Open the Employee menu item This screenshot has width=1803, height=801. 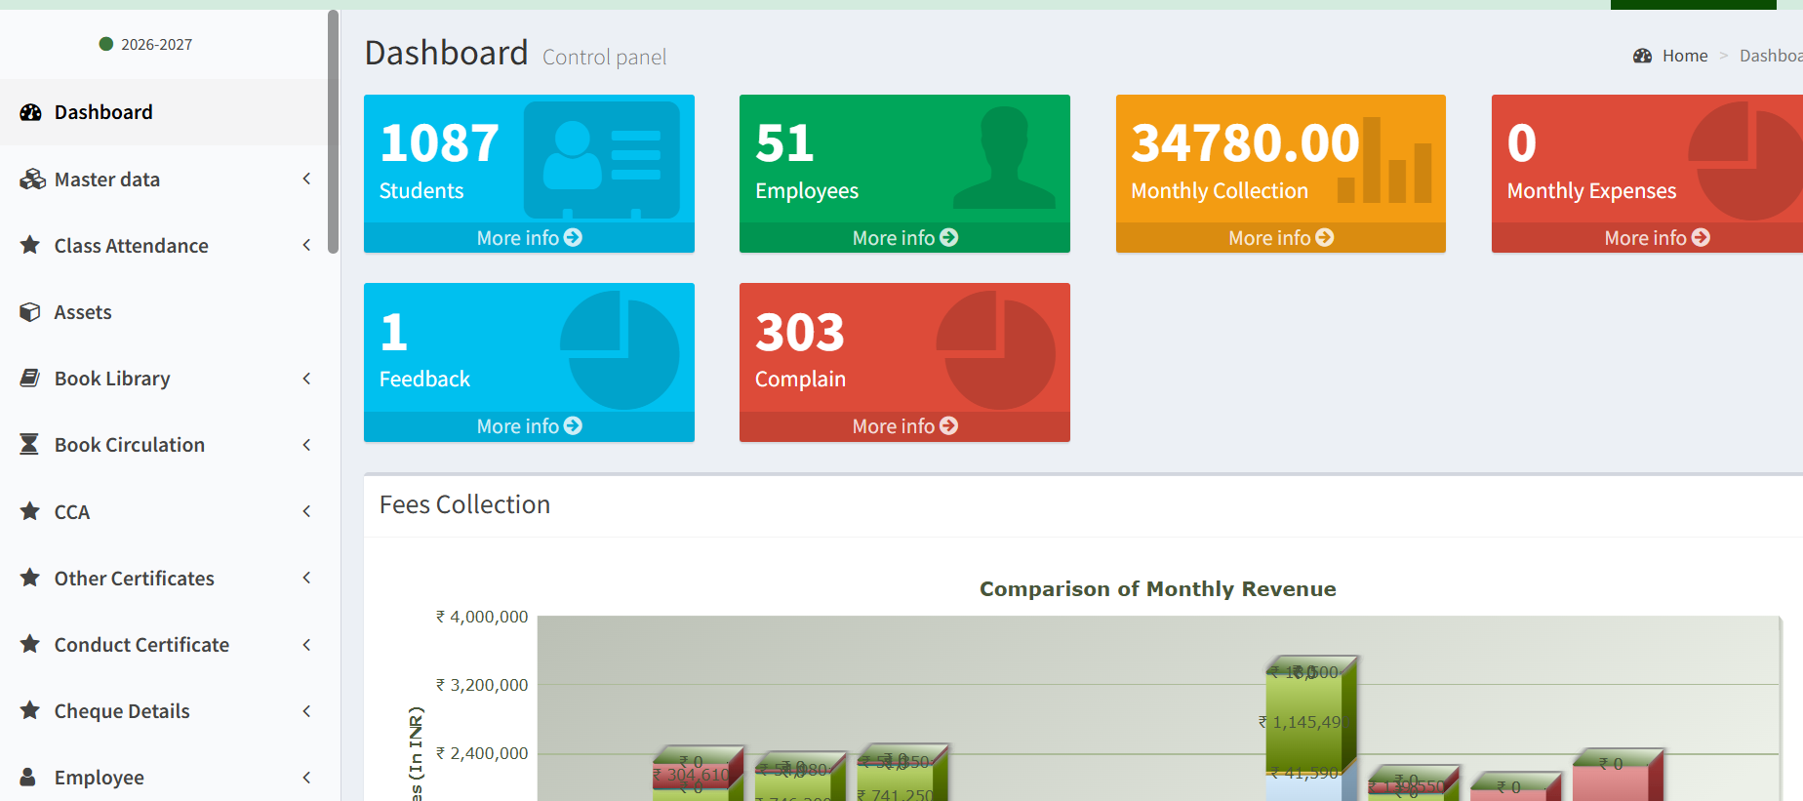[x=164, y=777]
